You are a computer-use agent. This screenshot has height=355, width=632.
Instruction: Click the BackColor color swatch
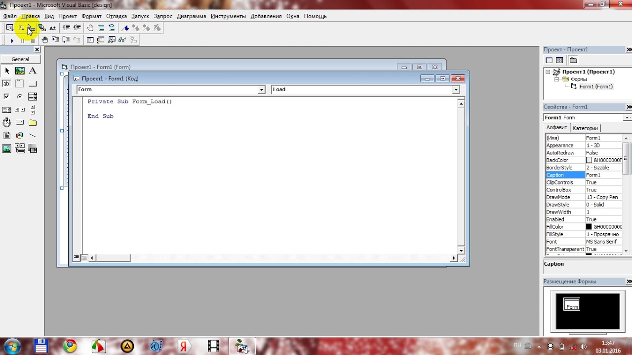(589, 160)
